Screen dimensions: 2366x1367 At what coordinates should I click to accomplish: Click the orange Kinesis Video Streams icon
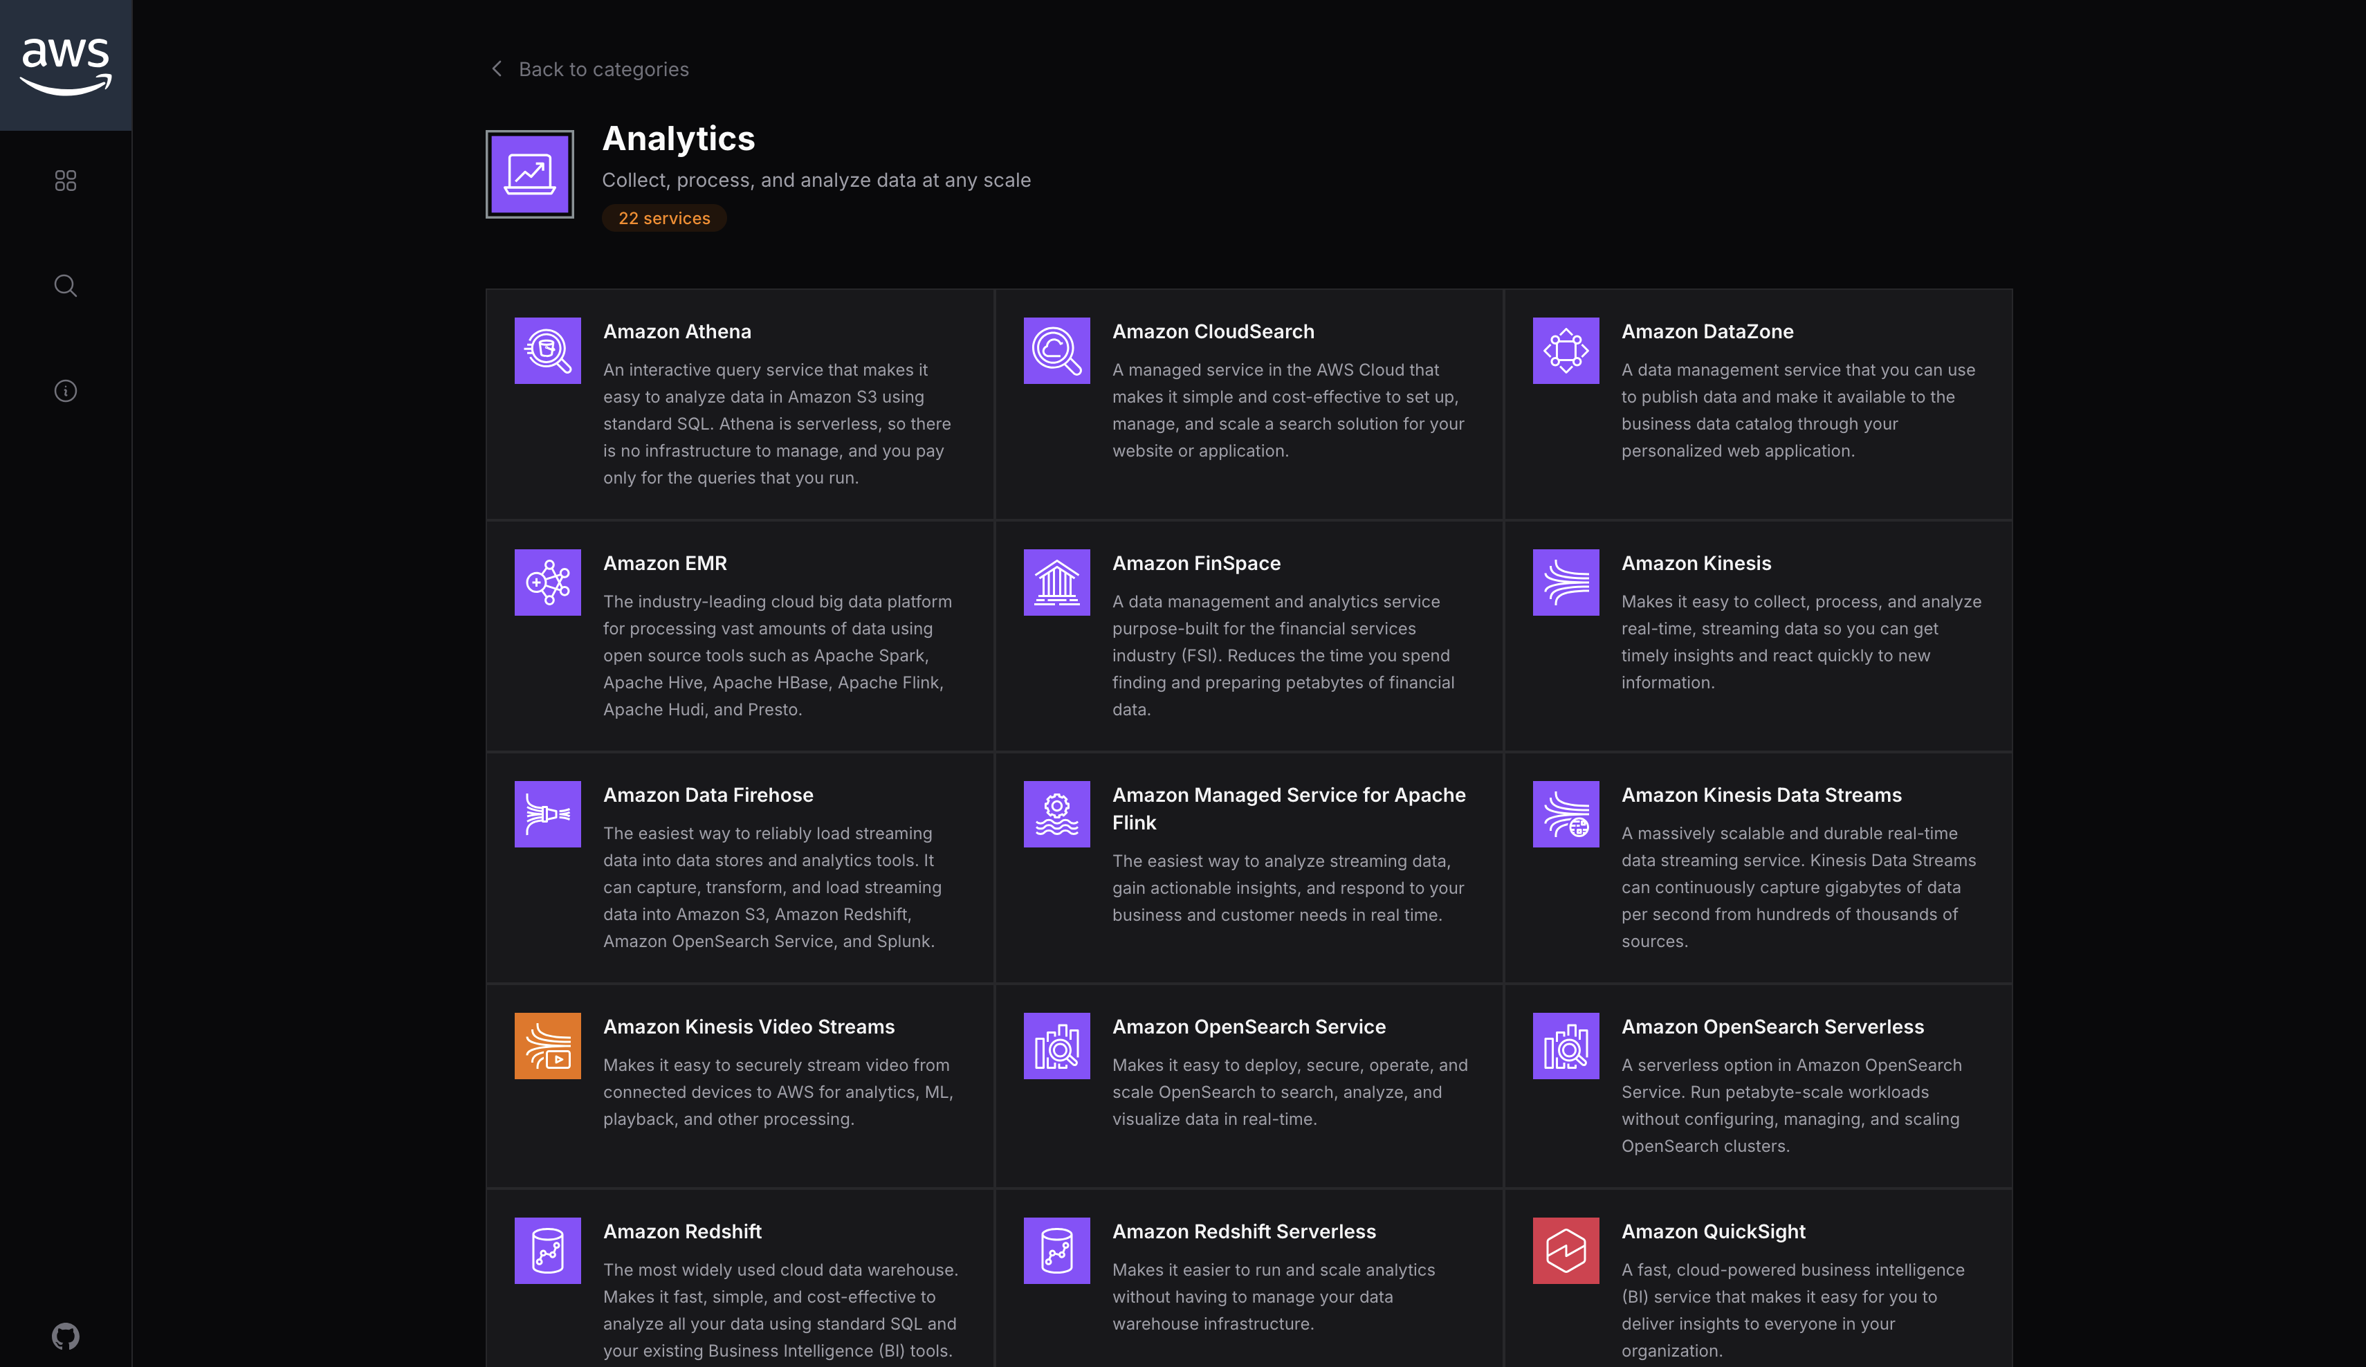[x=547, y=1046]
